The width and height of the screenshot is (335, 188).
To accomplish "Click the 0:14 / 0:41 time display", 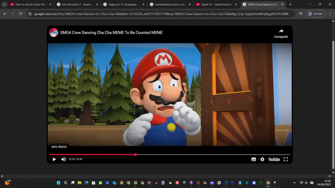I will [x=76, y=159].
